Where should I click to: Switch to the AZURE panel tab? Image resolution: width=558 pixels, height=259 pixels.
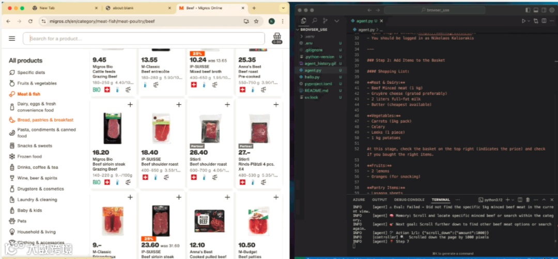click(x=359, y=200)
